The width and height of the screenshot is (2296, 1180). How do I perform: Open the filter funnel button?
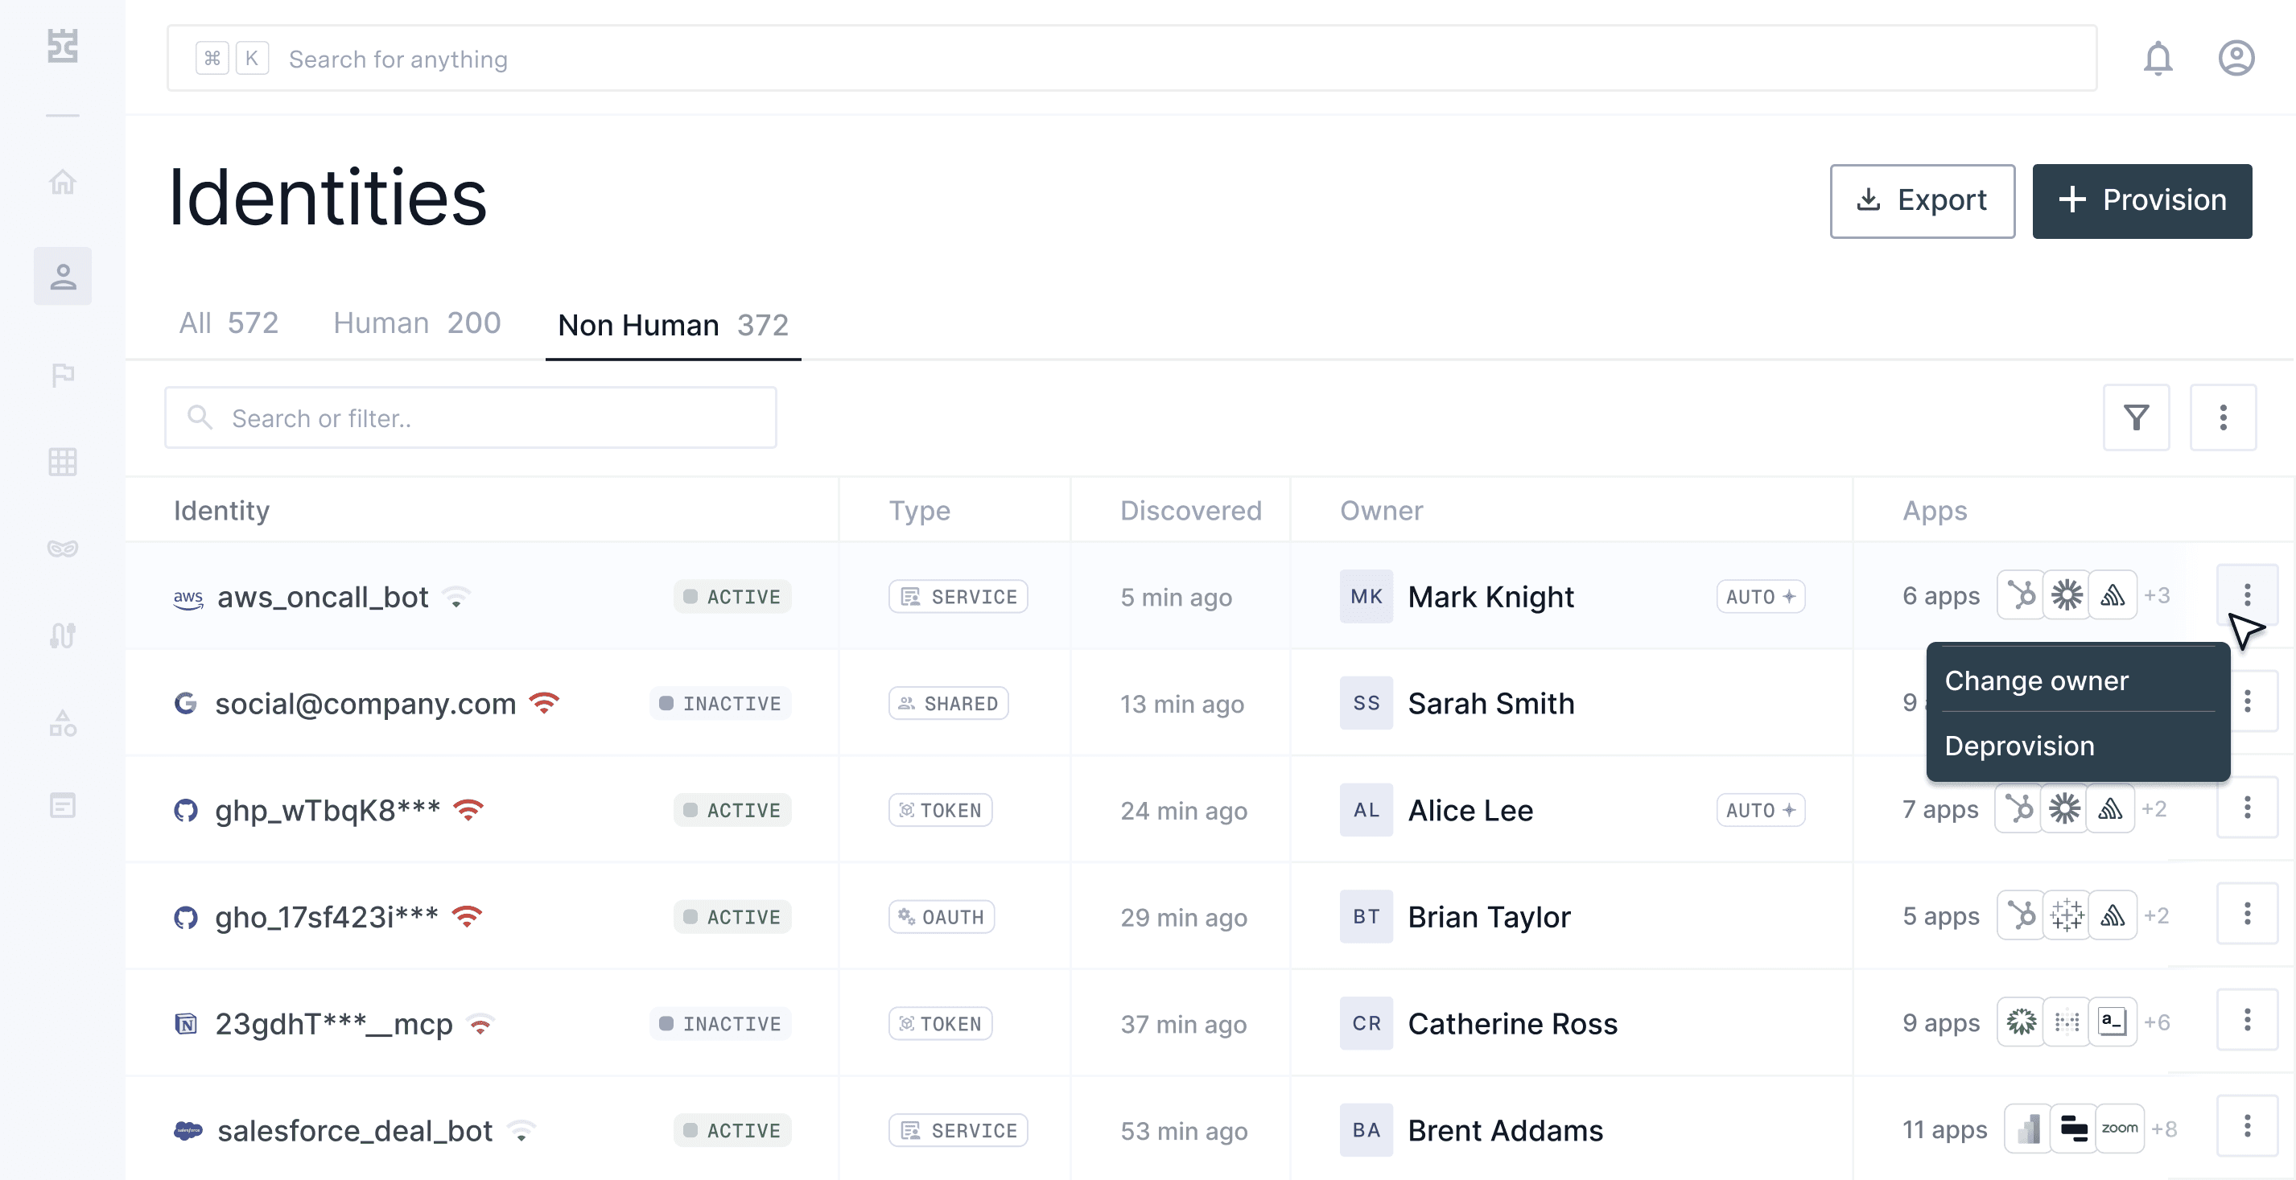(x=2136, y=417)
